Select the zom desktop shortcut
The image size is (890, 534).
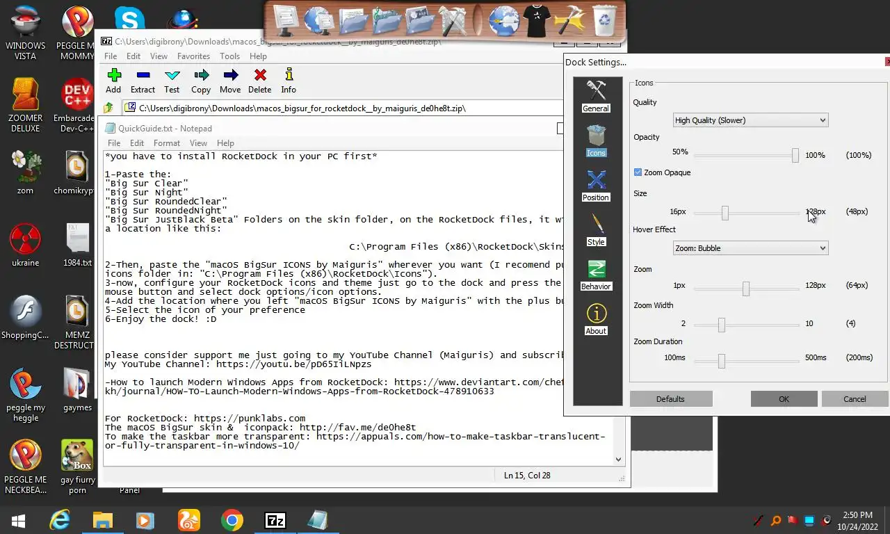[x=25, y=172]
